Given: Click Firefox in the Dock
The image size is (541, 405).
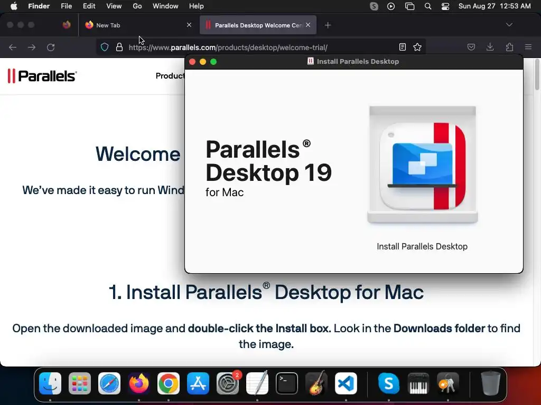Looking at the screenshot, I should point(139,383).
